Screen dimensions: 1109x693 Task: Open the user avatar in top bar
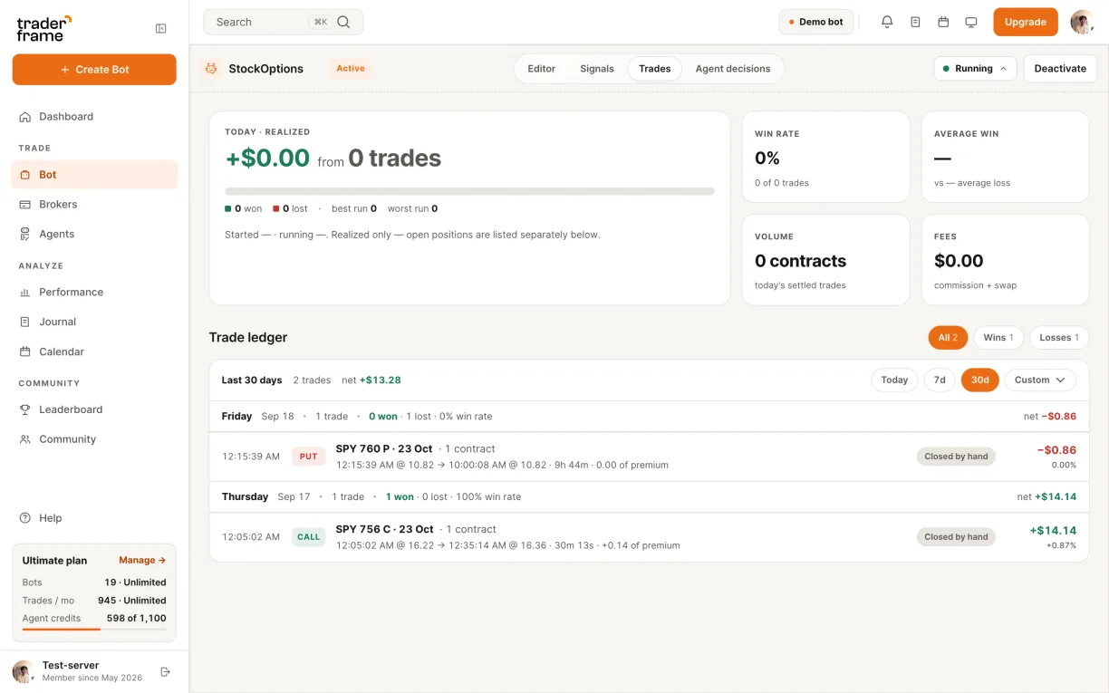tap(1082, 22)
